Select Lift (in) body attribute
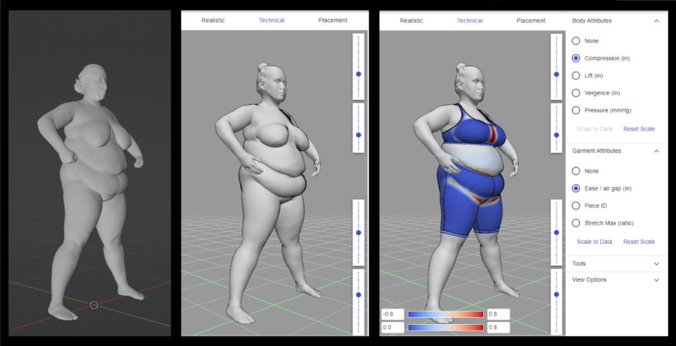676x346 pixels. (x=576, y=75)
